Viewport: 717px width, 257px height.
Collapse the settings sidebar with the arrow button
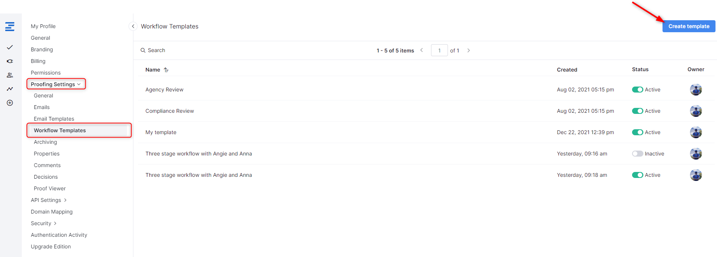133,26
